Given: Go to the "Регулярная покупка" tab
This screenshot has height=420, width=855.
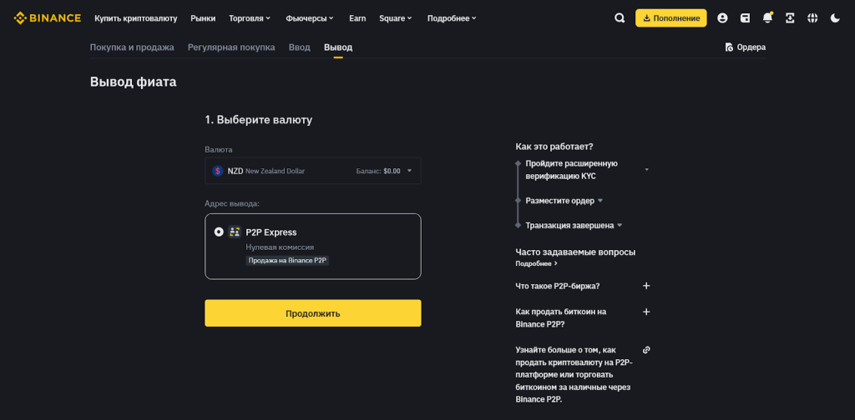Looking at the screenshot, I should click(x=231, y=47).
